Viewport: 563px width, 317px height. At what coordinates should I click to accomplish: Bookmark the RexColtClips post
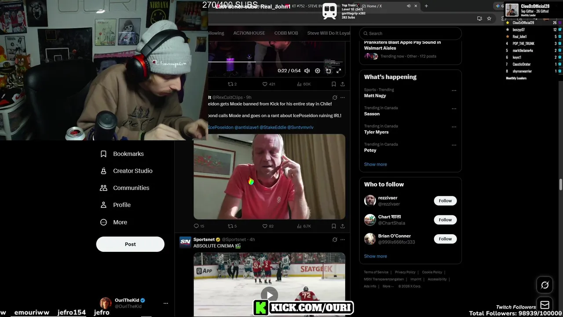(334, 226)
